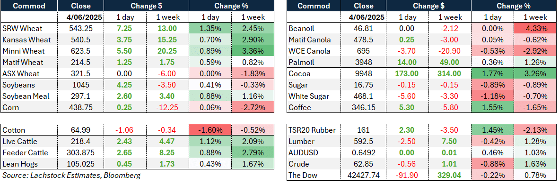Click left table Commod column header

click(x=29, y=6)
